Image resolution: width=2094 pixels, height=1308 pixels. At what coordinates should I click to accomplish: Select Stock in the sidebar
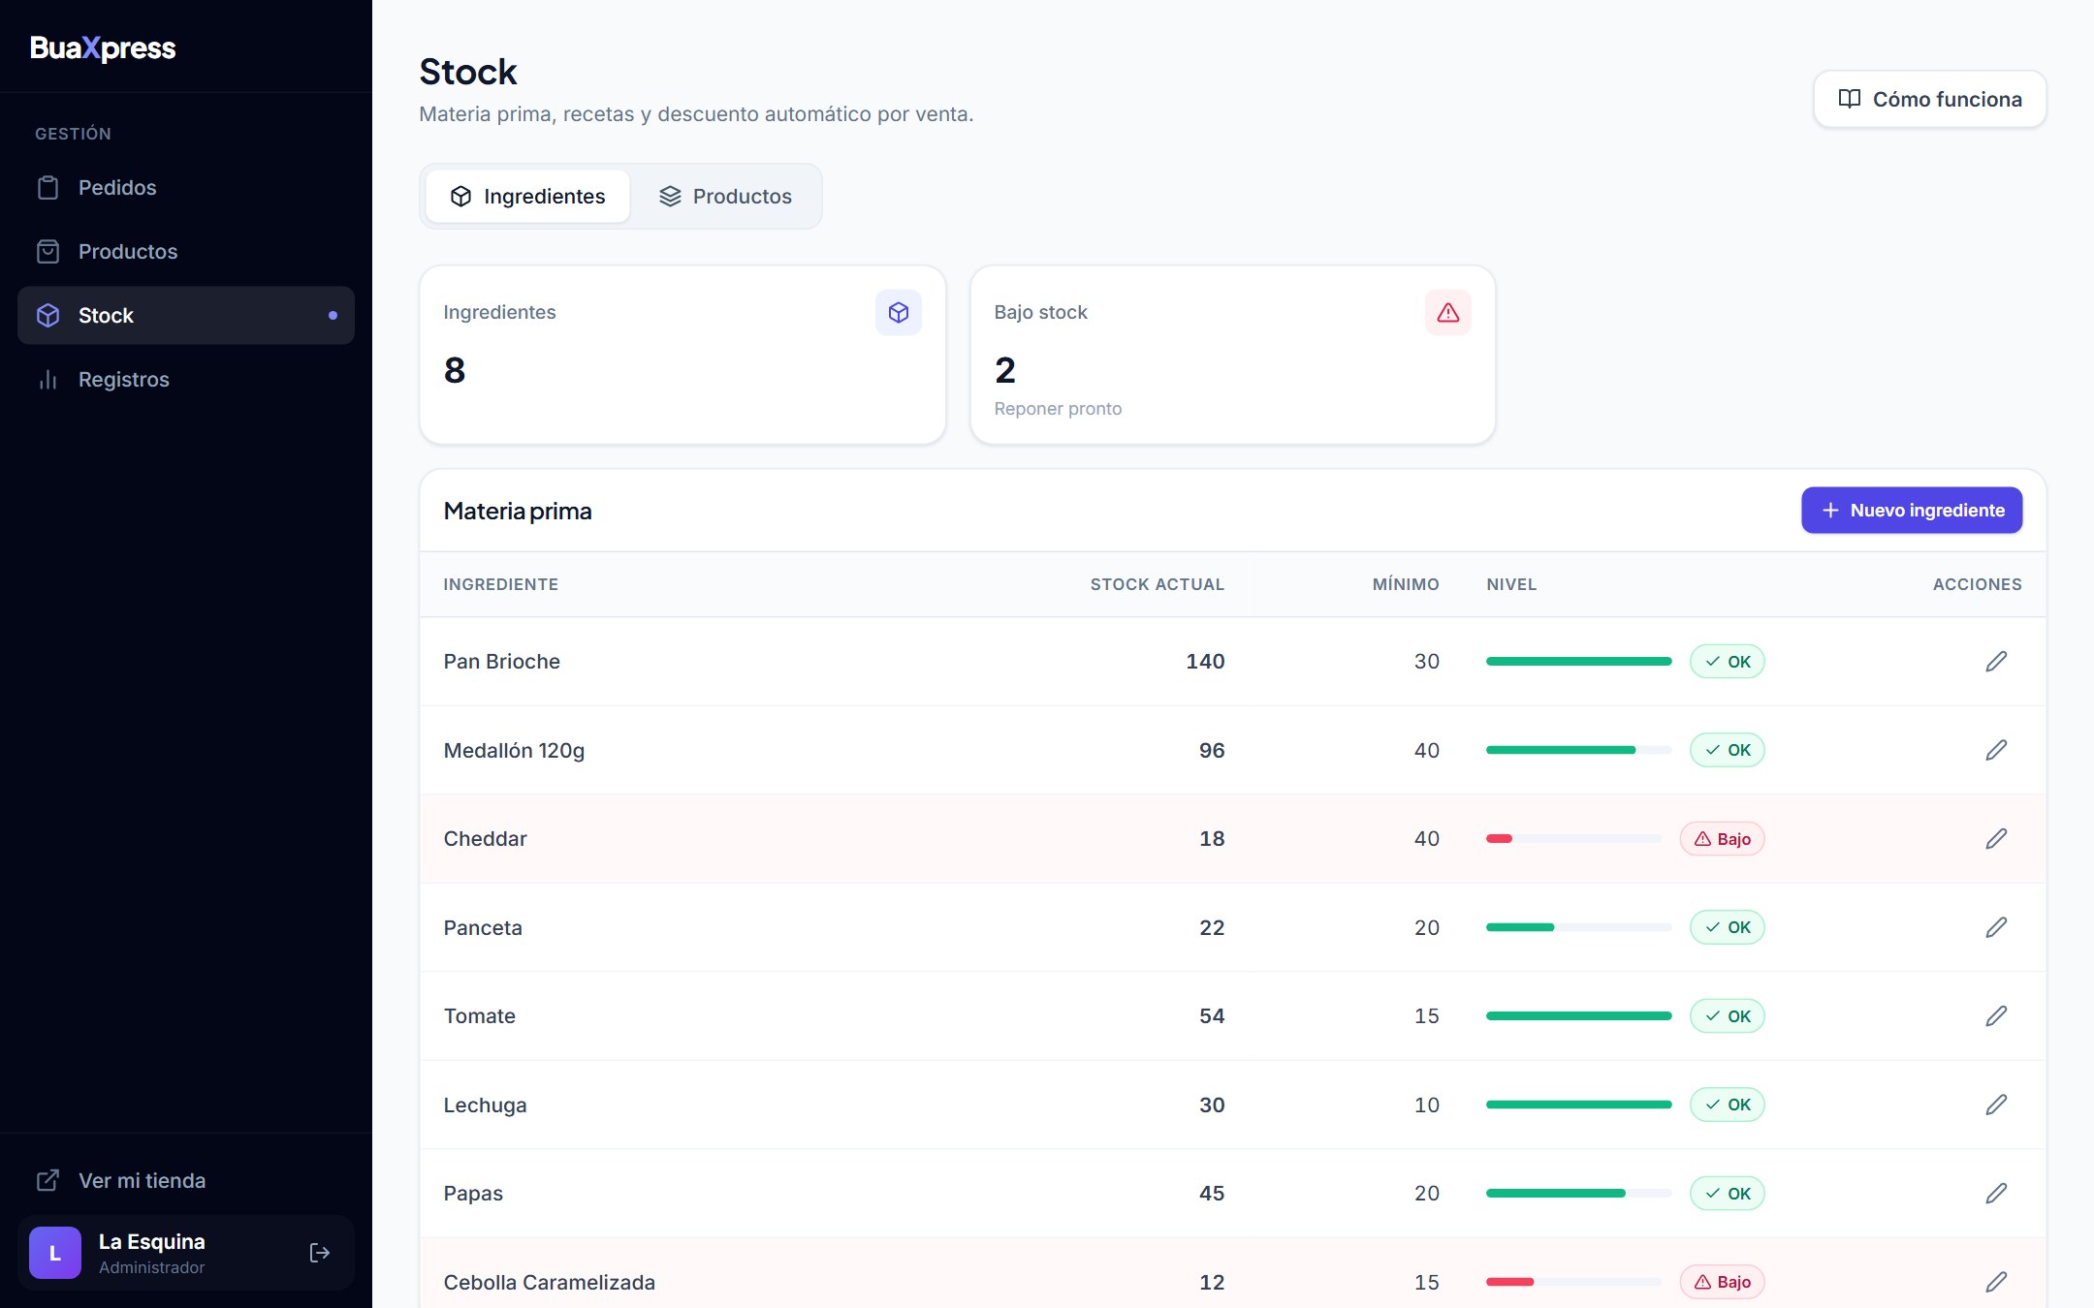(186, 315)
